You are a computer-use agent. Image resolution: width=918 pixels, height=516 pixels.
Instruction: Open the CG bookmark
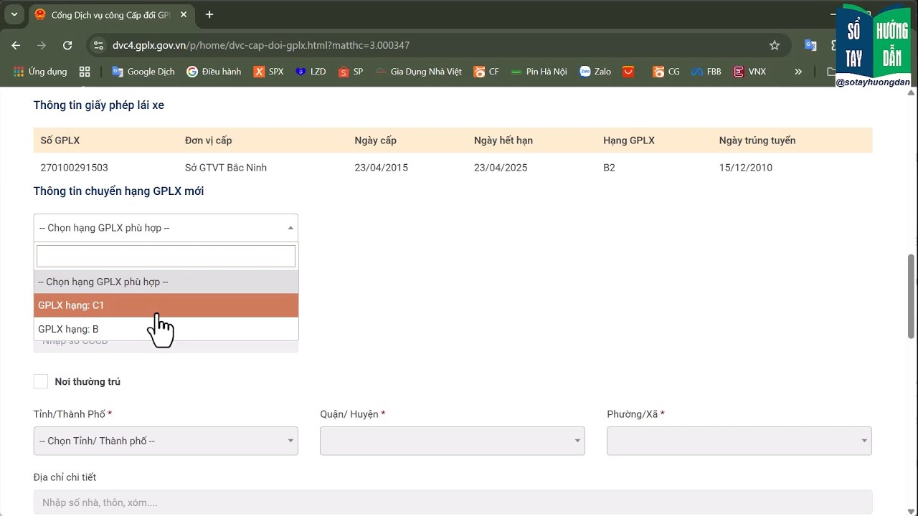pyautogui.click(x=666, y=72)
